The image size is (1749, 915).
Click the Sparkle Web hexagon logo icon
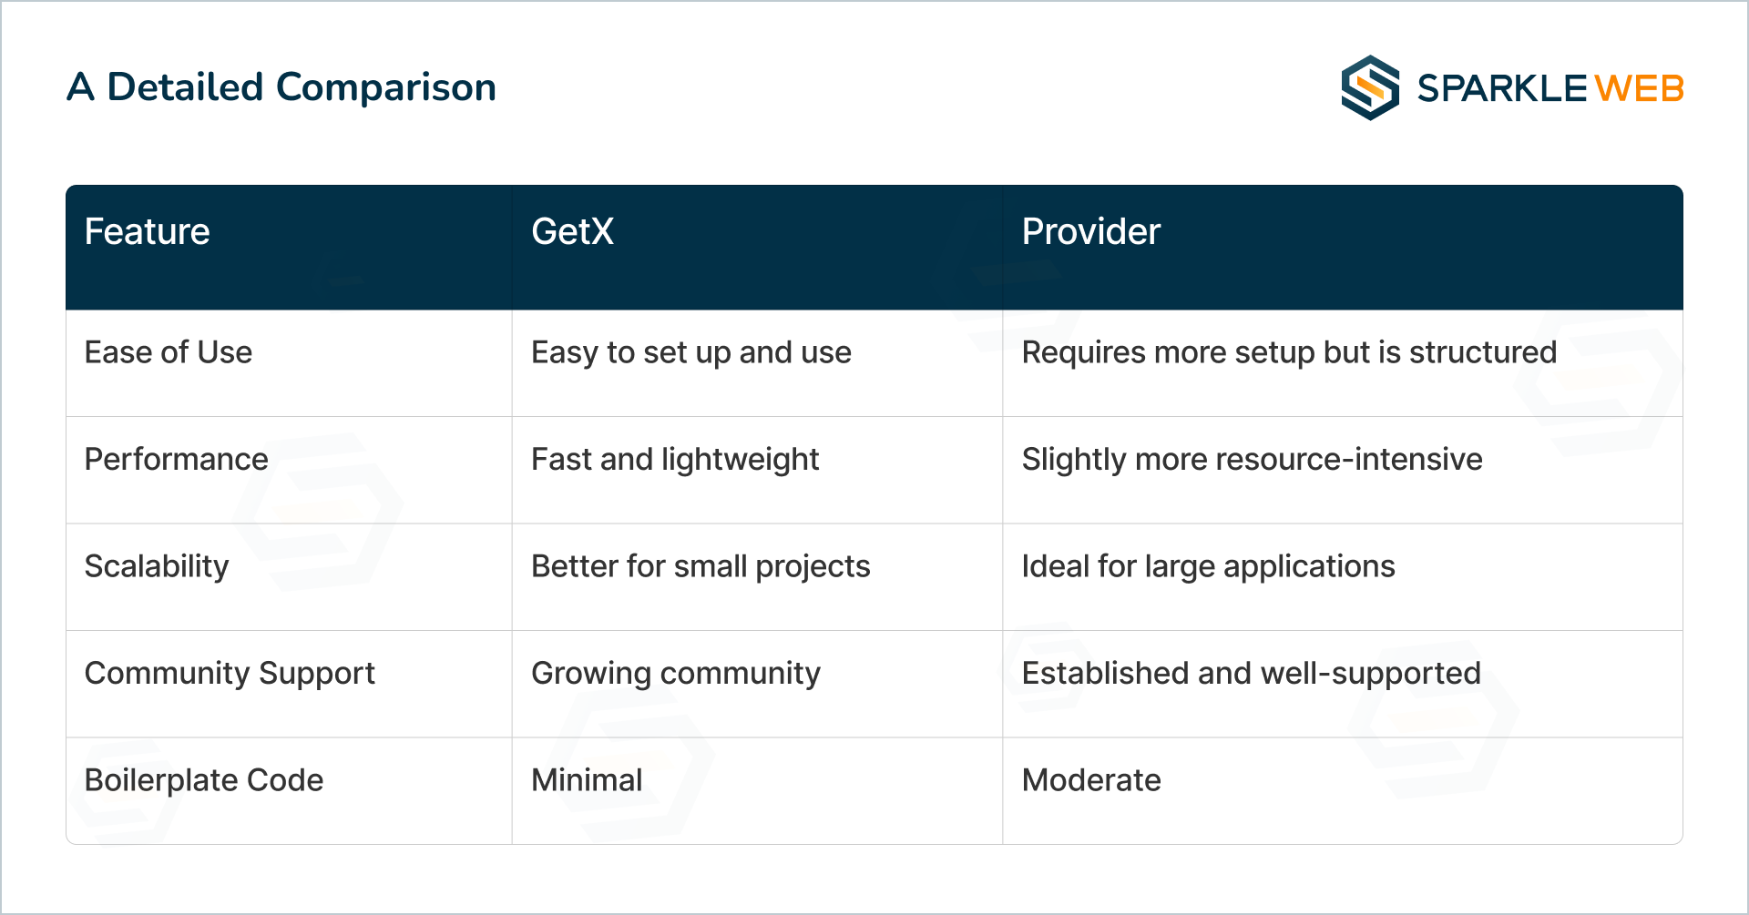(1370, 88)
